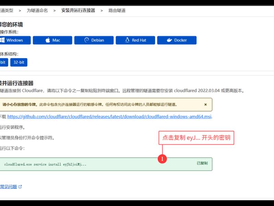This screenshot has width=274, height=206.
Task: Open the cloudflared-windows-amd64.msi download link
Action: tap(109, 116)
